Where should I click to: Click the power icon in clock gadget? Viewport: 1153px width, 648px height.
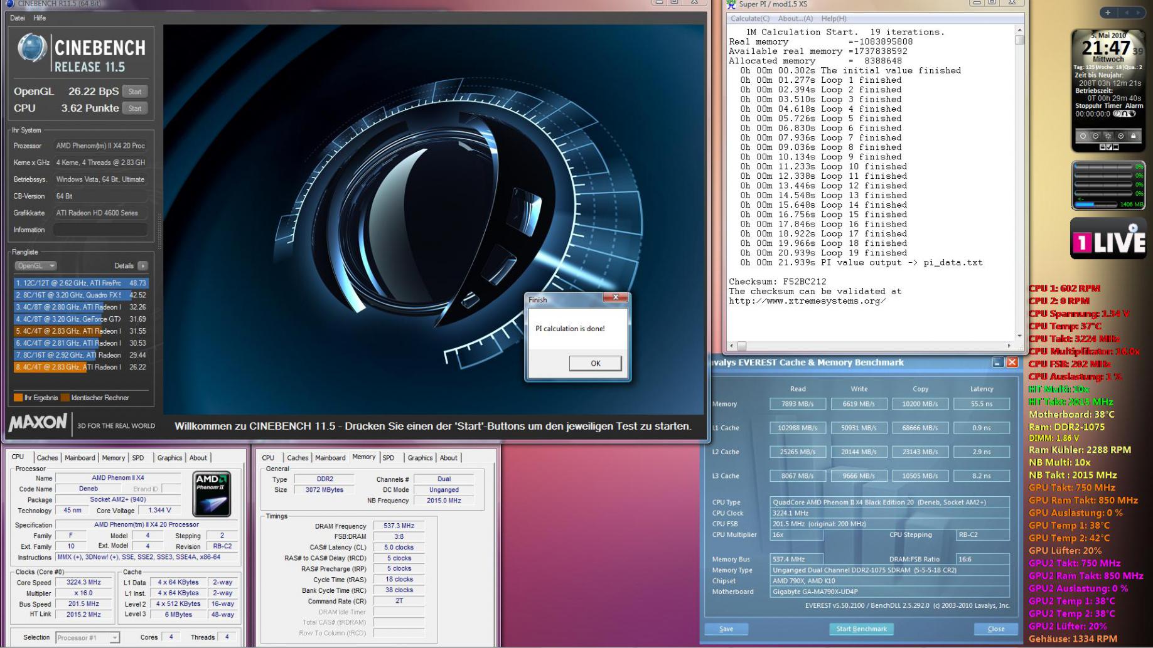[1083, 135]
